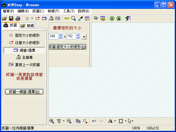Select fixed rectangle capture toolbar icon
Image resolution: width=176 pixels, height=132 pixels.
(x=27, y=18)
